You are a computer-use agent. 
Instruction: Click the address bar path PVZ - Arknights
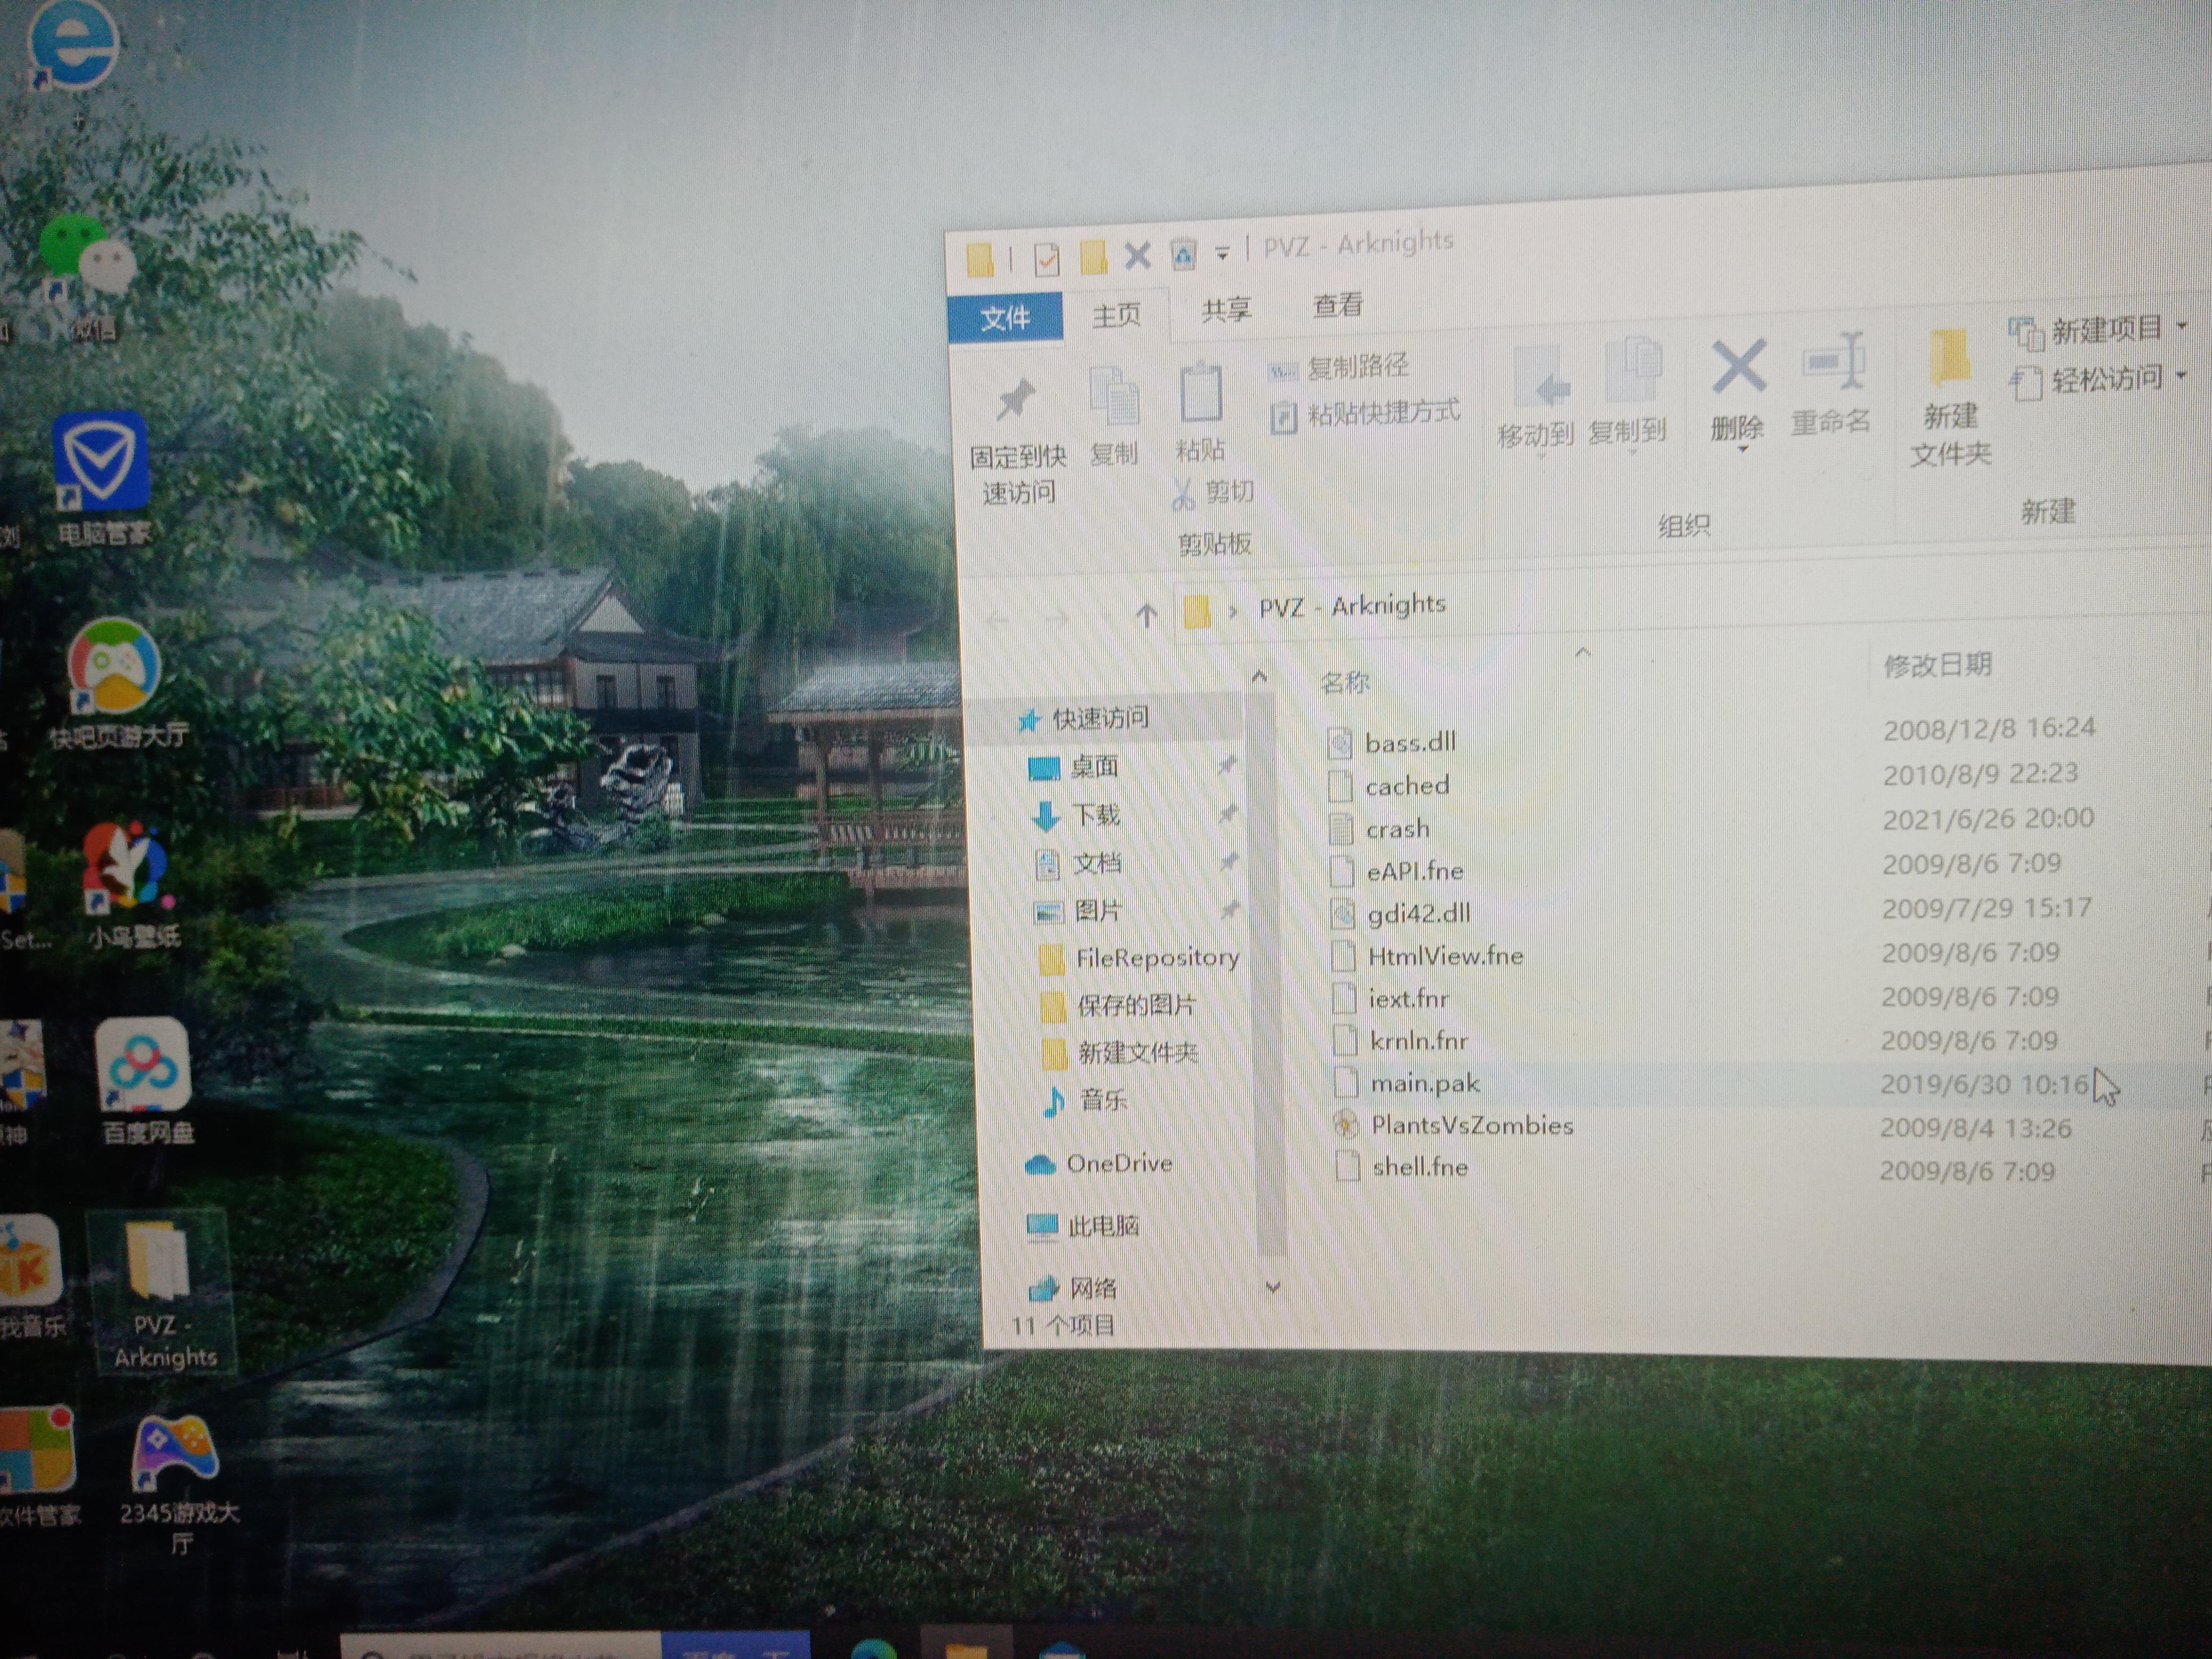(x=1352, y=606)
